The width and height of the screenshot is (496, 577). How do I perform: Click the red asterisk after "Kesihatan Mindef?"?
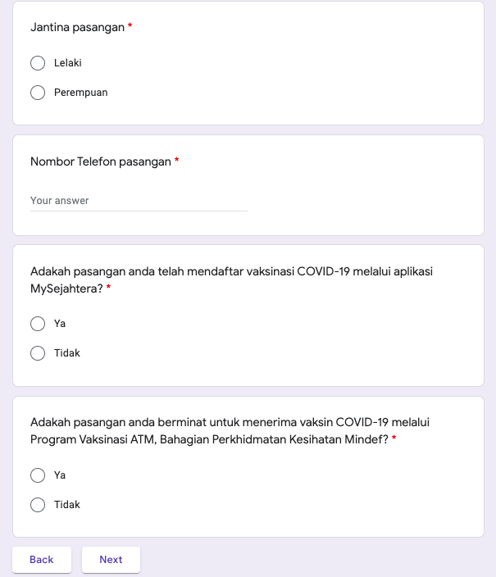click(394, 439)
